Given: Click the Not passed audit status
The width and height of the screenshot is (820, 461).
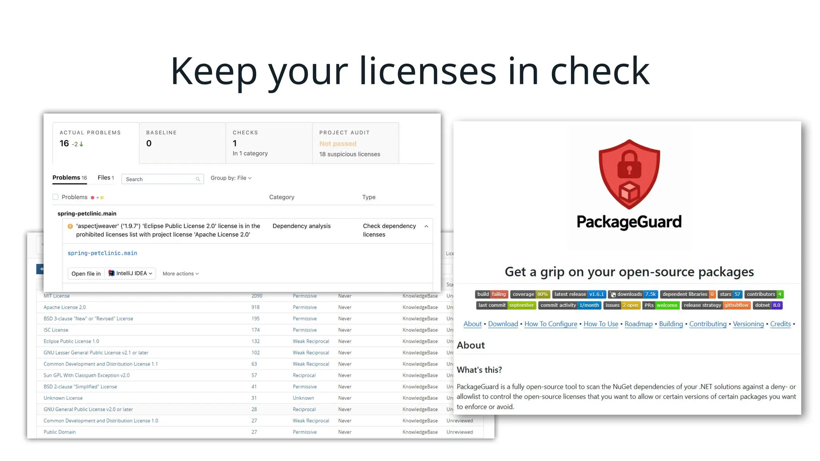Looking at the screenshot, I should (x=338, y=144).
